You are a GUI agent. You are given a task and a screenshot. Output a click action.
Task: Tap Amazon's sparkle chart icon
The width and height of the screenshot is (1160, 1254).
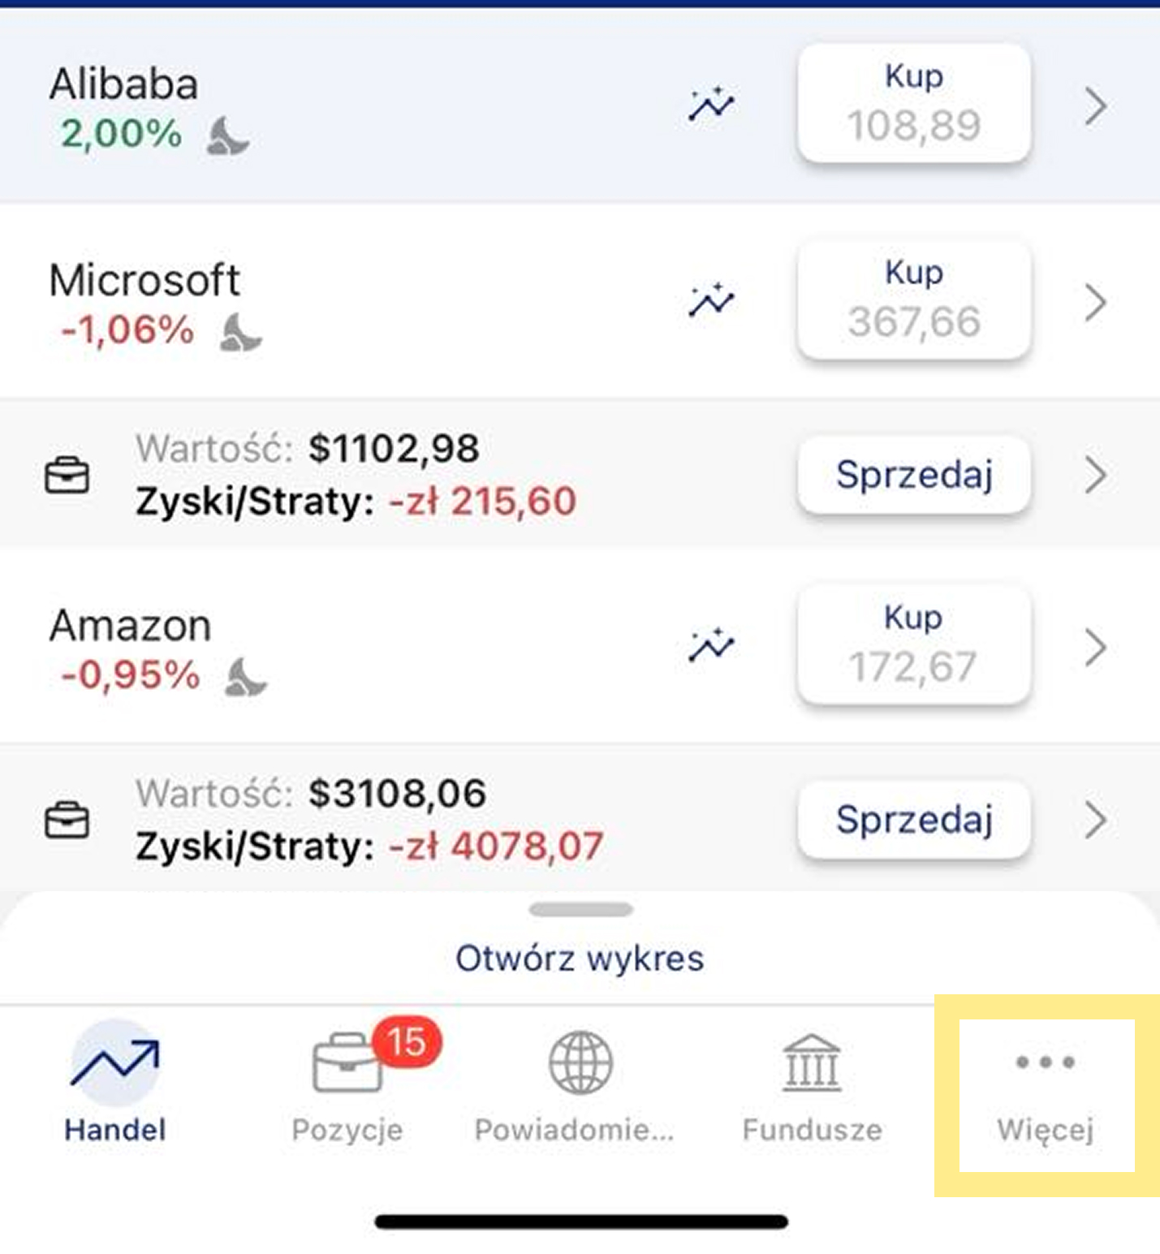(711, 646)
